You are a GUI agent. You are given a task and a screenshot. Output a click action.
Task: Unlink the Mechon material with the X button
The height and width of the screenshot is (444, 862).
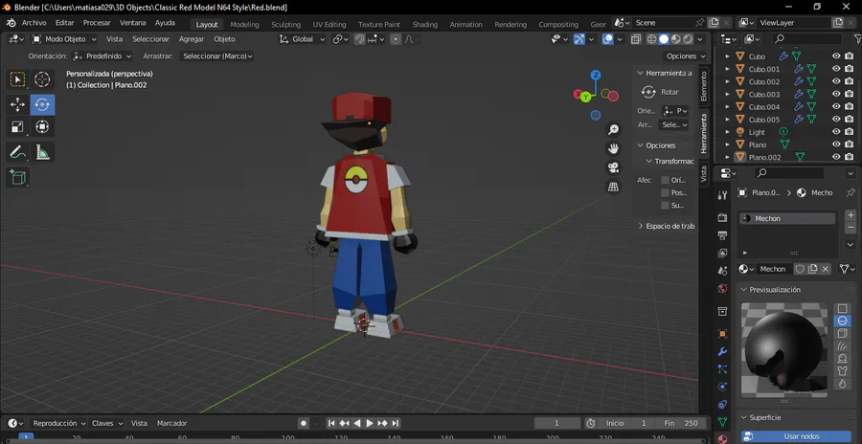(826, 269)
